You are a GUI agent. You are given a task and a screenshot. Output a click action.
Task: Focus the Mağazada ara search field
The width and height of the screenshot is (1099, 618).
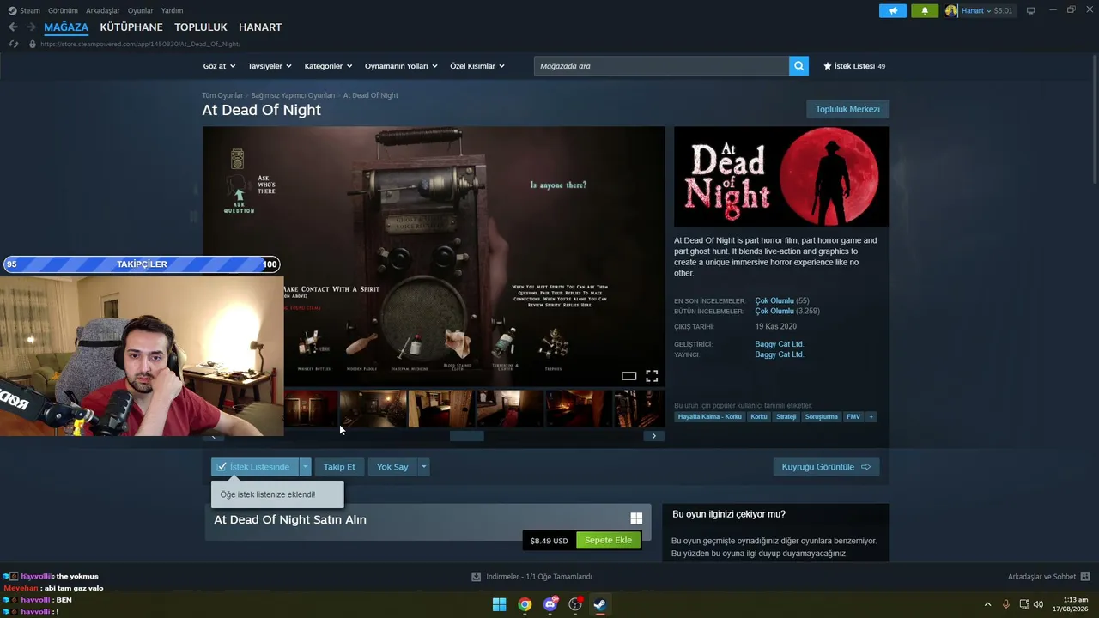[x=661, y=66]
